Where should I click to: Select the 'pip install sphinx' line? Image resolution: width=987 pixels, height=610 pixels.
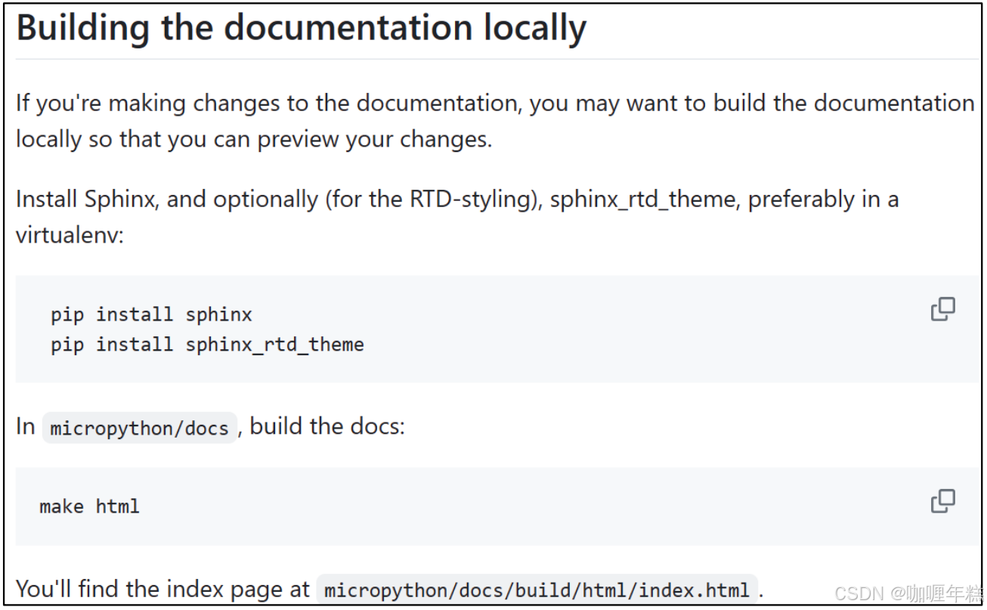(151, 314)
